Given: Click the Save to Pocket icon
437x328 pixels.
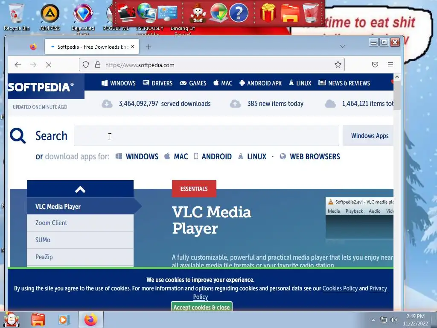Looking at the screenshot, I should click(375, 65).
